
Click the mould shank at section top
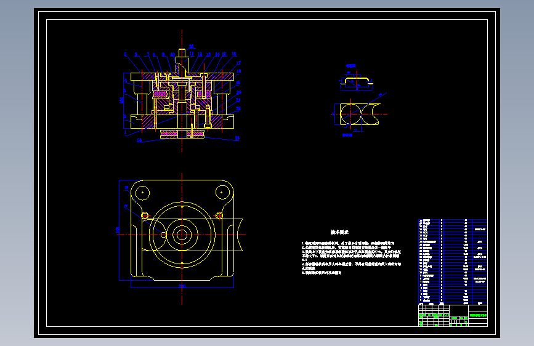182,62
